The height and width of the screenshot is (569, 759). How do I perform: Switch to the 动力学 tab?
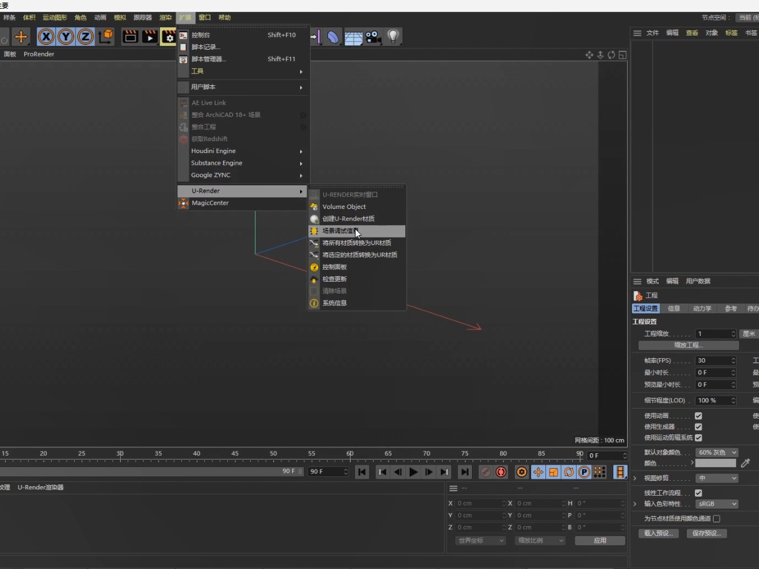(x=703, y=308)
